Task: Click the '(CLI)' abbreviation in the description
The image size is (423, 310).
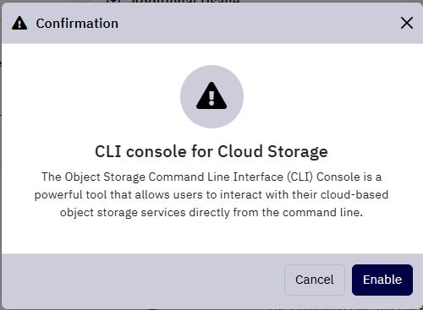Action: tap(300, 177)
